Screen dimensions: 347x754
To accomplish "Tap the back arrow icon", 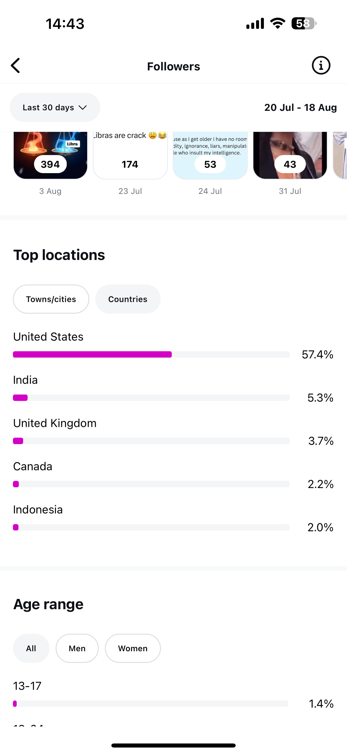I will (16, 66).
